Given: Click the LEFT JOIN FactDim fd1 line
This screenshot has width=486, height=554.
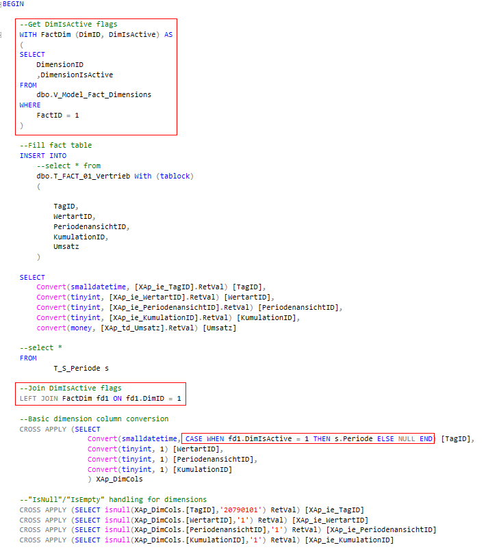Looking at the screenshot, I should [x=101, y=398].
